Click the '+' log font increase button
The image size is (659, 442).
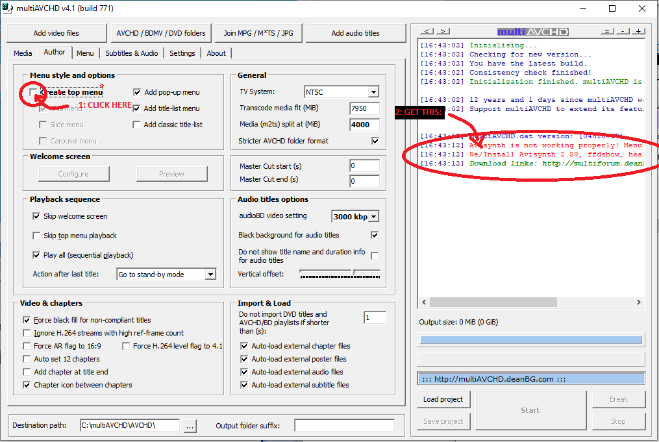click(638, 31)
